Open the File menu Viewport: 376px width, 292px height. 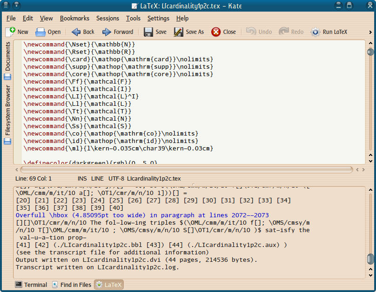(x=11, y=19)
